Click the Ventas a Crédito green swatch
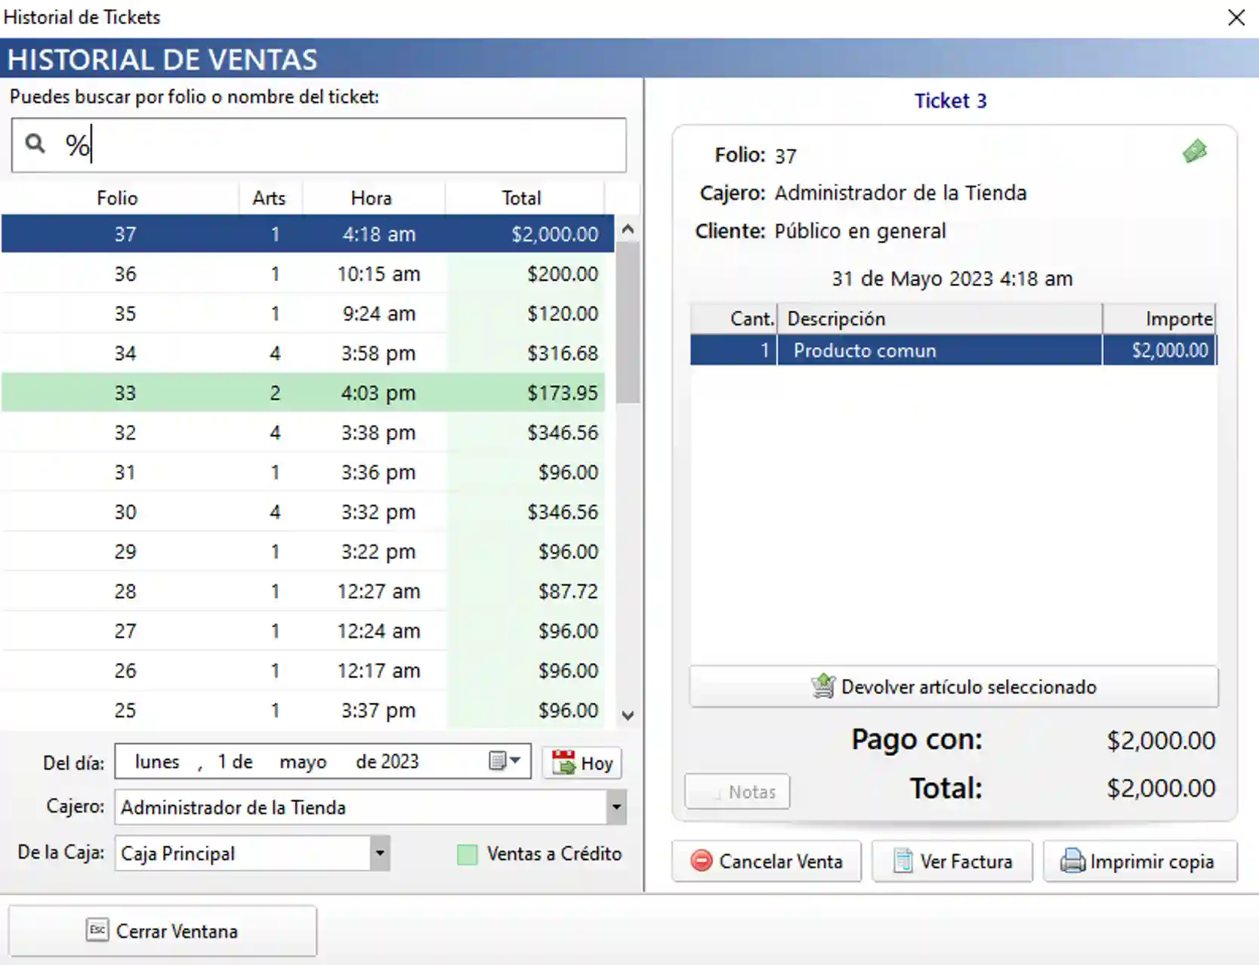 pos(467,855)
